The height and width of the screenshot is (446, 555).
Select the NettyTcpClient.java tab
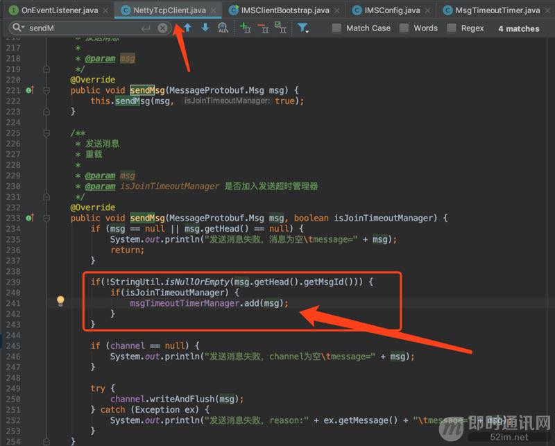coord(169,10)
